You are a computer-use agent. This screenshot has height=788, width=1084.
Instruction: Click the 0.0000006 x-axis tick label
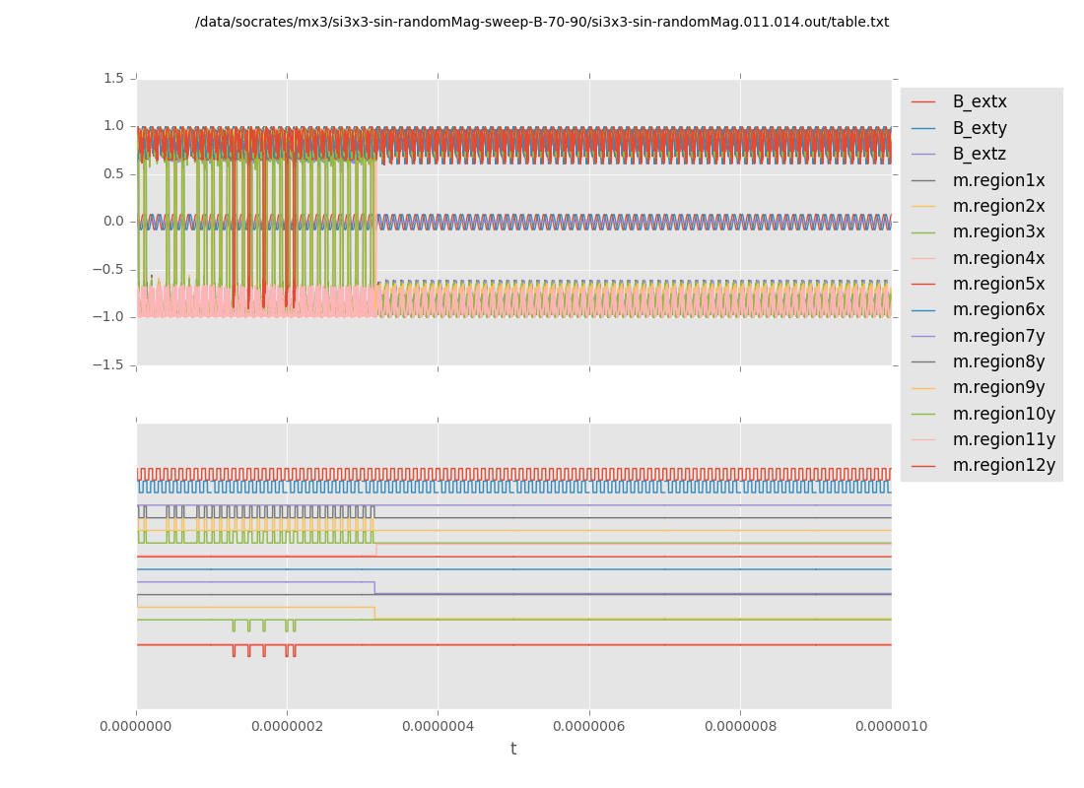pos(589,726)
